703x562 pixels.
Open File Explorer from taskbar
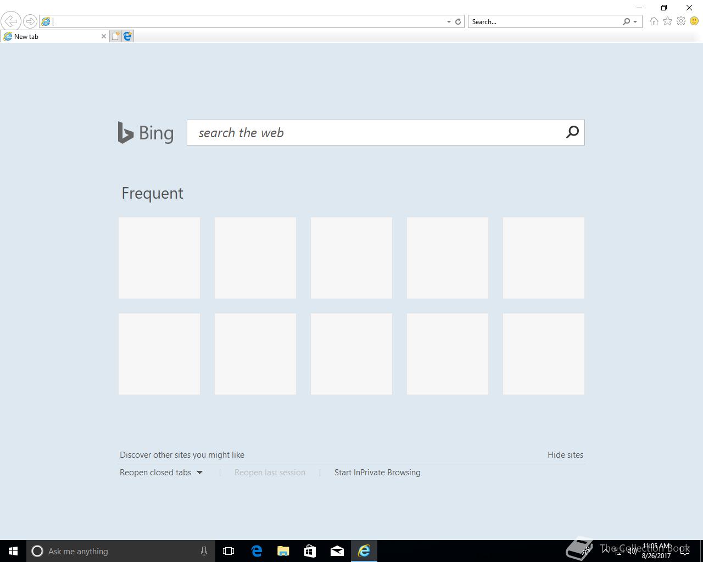(x=283, y=551)
